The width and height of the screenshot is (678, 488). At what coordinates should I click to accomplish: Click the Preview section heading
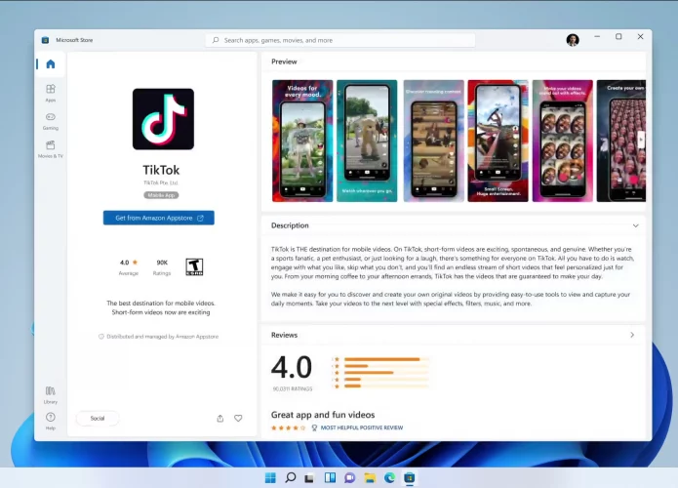pyautogui.click(x=284, y=61)
